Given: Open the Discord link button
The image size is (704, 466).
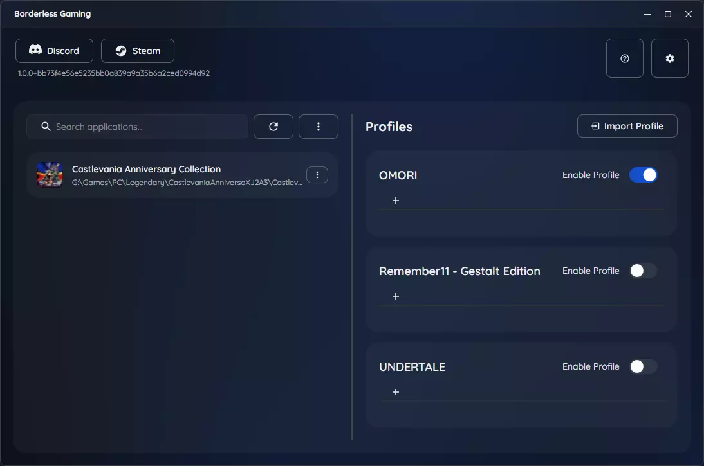Looking at the screenshot, I should tap(54, 51).
